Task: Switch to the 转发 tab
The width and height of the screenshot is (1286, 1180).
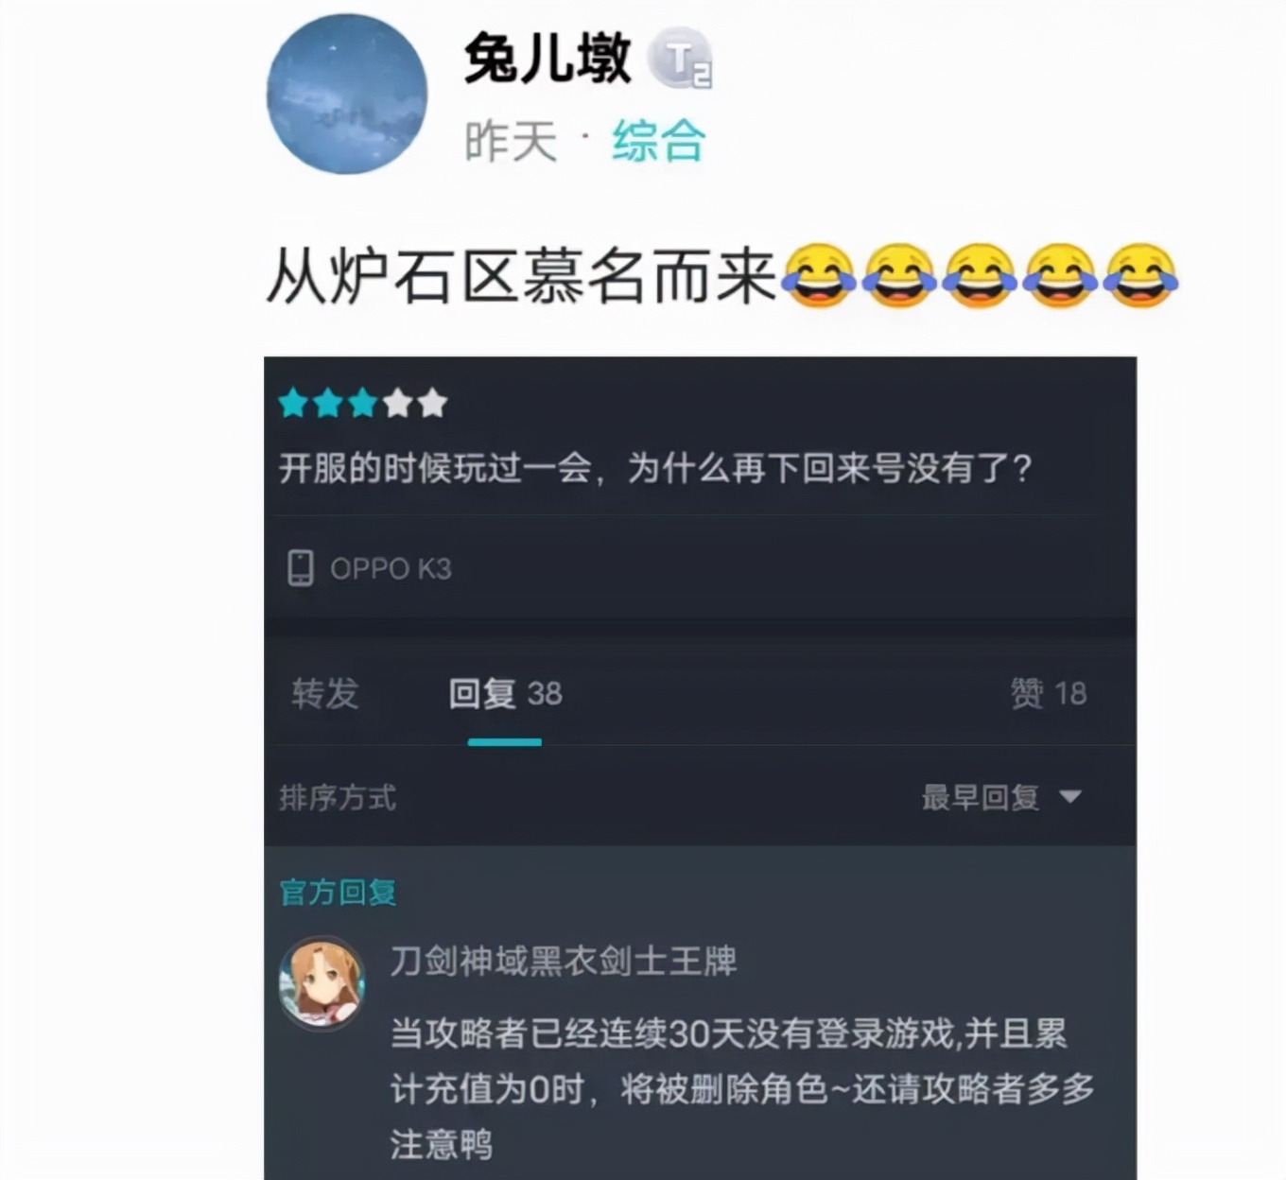Action: tap(325, 693)
